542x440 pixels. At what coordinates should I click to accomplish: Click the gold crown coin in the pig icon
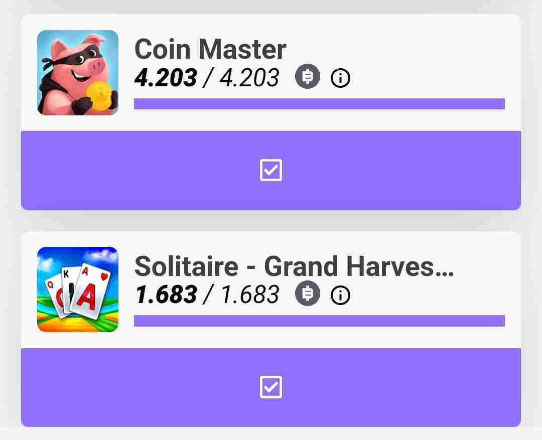click(x=98, y=95)
